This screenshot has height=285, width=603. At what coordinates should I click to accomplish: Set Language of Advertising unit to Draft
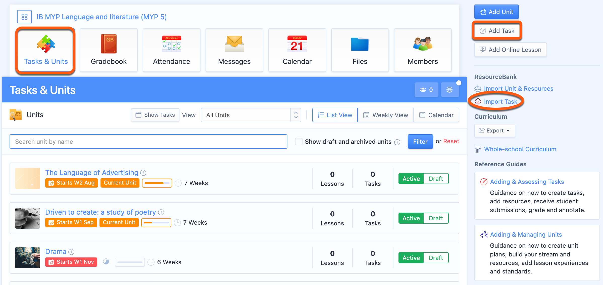point(436,179)
